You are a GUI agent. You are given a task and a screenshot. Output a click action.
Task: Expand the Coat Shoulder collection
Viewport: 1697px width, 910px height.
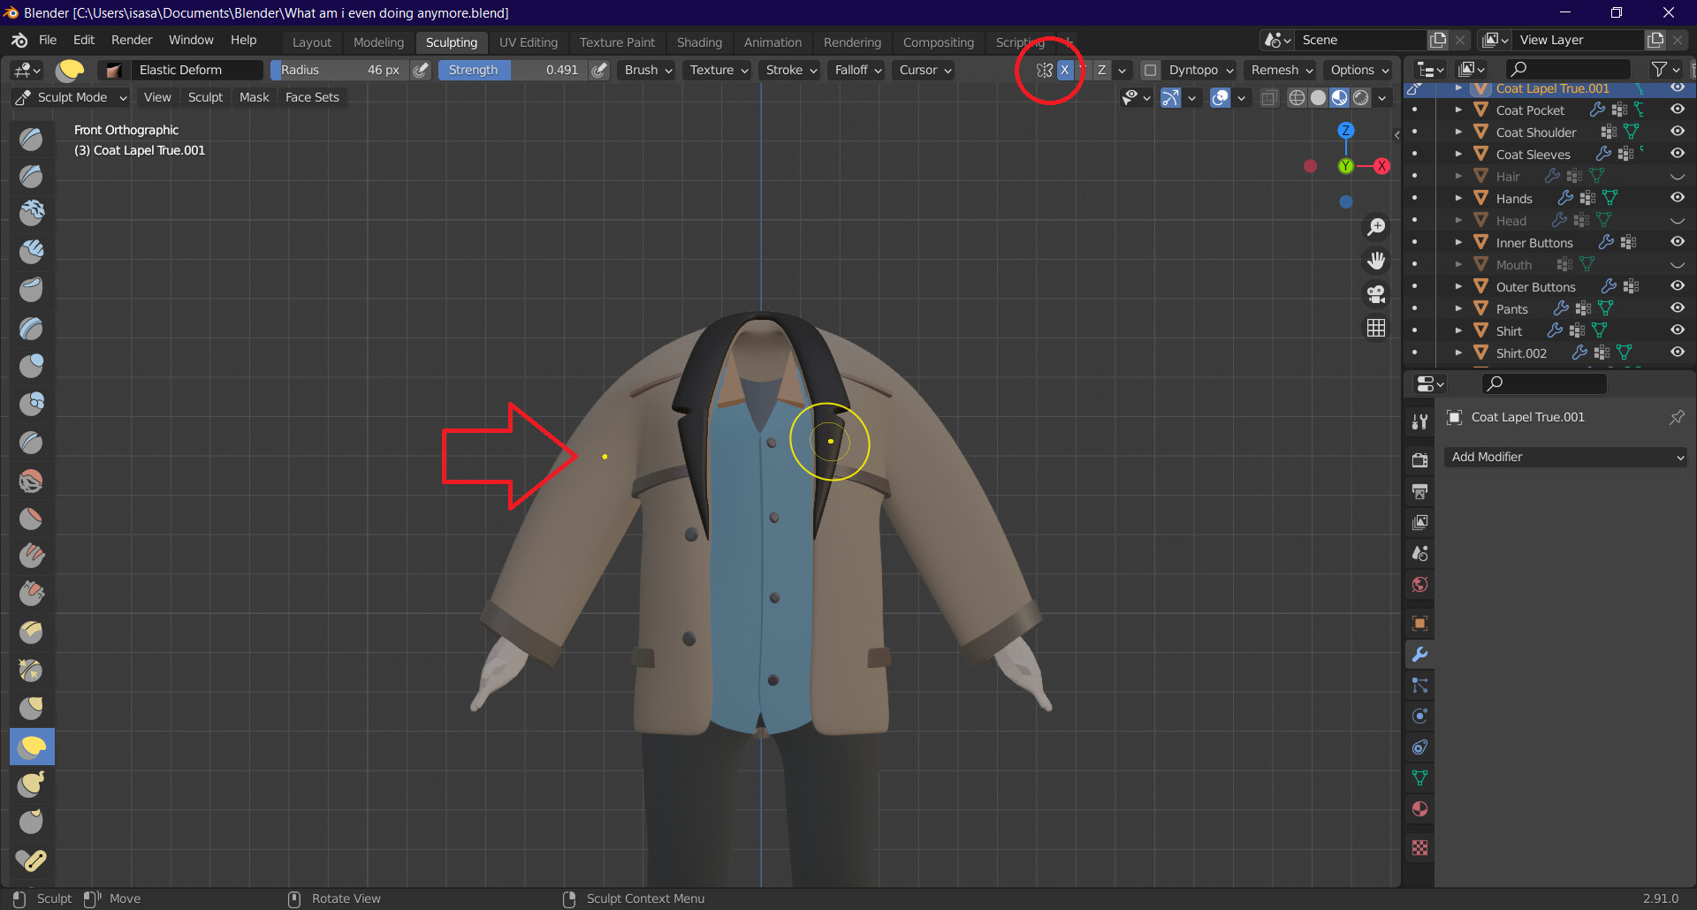1458,132
